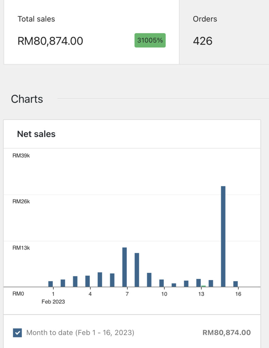Click the green 31005% percentage badge
Image resolution: width=269 pixels, height=348 pixels.
(150, 40)
